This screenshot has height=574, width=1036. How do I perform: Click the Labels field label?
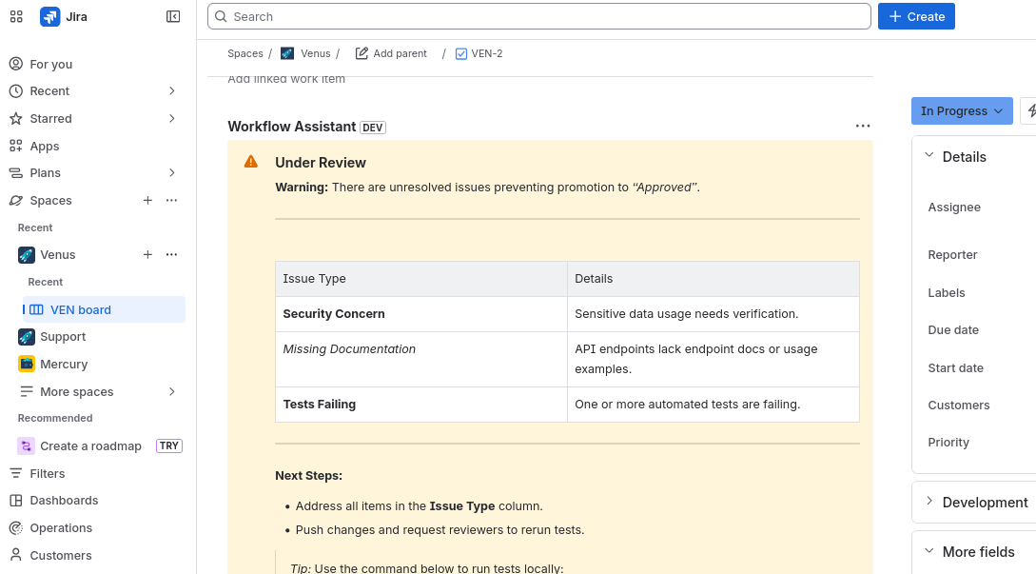coord(947,292)
